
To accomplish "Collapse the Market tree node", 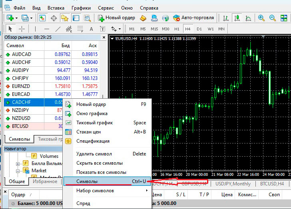I will coord(18,171).
